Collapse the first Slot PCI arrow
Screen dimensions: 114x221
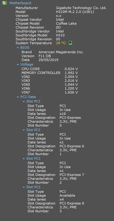[24, 102]
